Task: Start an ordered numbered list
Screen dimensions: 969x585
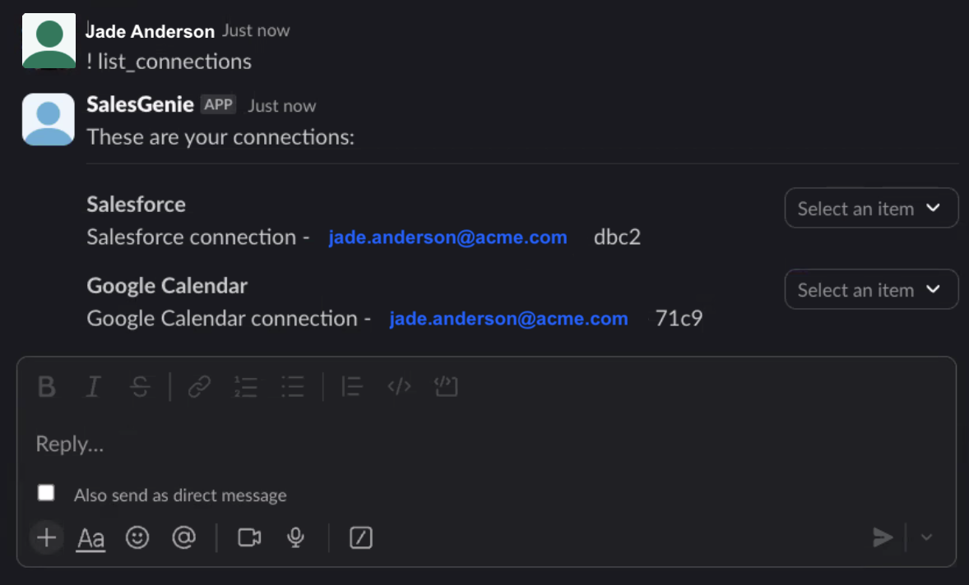Action: pos(246,386)
